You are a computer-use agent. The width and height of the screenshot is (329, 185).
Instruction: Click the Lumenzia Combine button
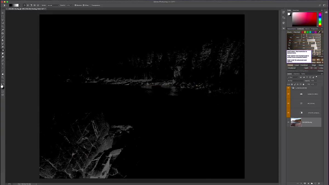[304, 65]
